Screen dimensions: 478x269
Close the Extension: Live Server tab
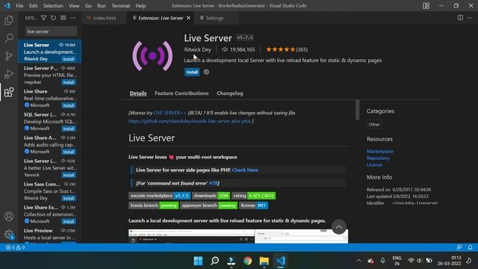189,18
